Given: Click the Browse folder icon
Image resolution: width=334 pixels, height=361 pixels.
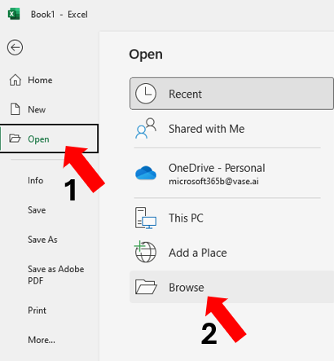Looking at the screenshot, I should (x=146, y=287).
